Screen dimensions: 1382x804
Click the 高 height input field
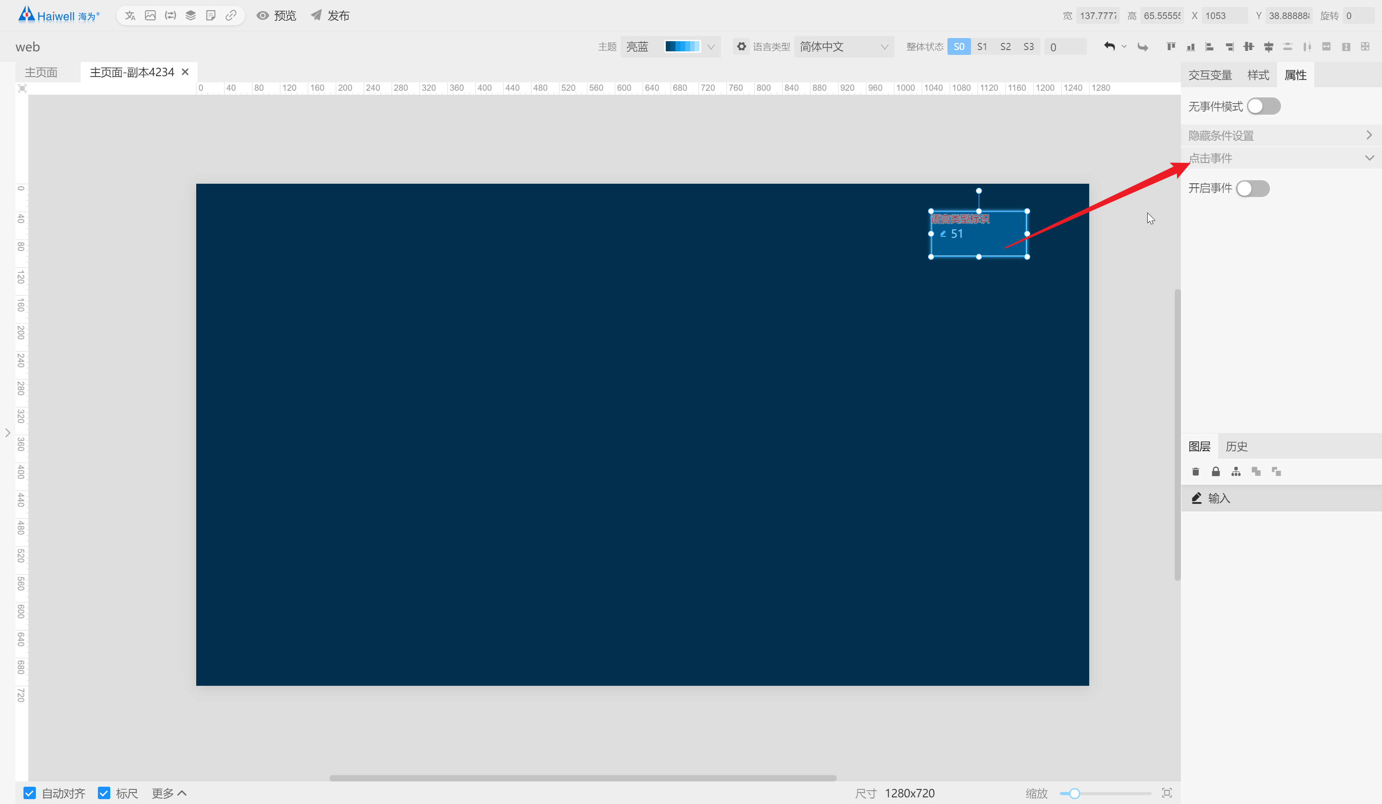[x=1162, y=15]
